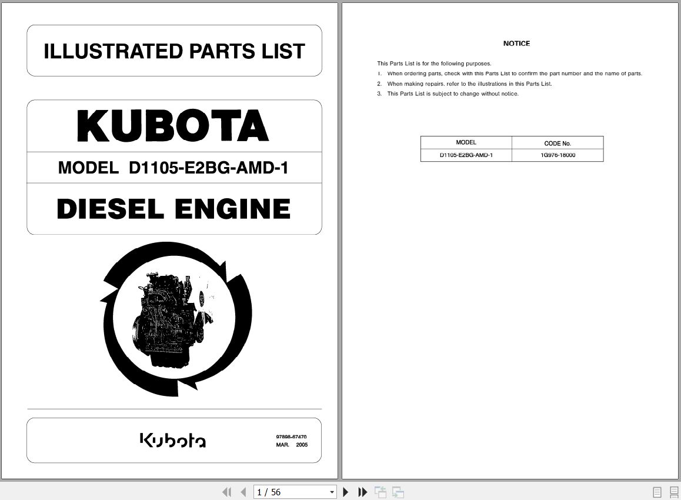Image resolution: width=681 pixels, height=500 pixels.
Task: Click notice item 2 about making repairs
Action: point(465,84)
